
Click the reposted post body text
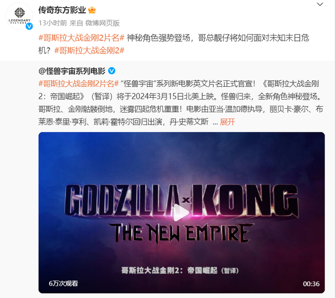[181, 103]
